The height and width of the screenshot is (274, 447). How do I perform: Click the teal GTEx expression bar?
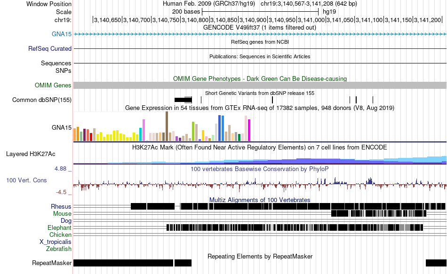(140, 134)
